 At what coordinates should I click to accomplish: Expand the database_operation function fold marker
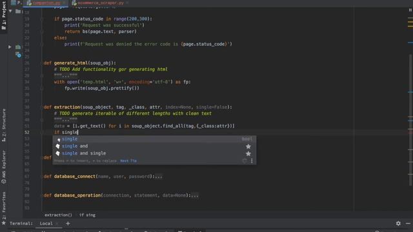pyautogui.click(x=42, y=195)
